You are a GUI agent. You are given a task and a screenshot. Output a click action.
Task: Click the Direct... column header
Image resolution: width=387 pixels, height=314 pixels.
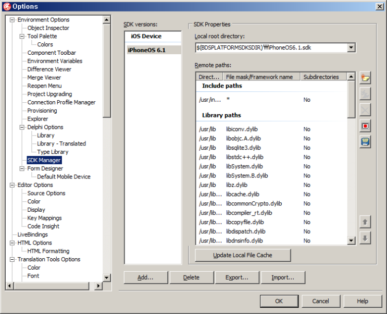[209, 77]
